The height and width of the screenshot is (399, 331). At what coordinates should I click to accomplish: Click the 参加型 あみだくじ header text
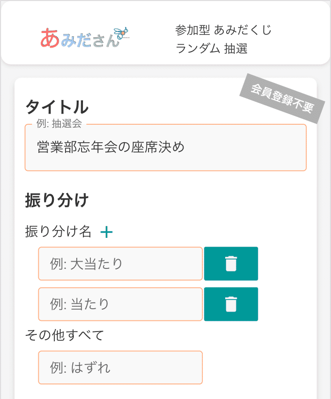[x=223, y=31]
